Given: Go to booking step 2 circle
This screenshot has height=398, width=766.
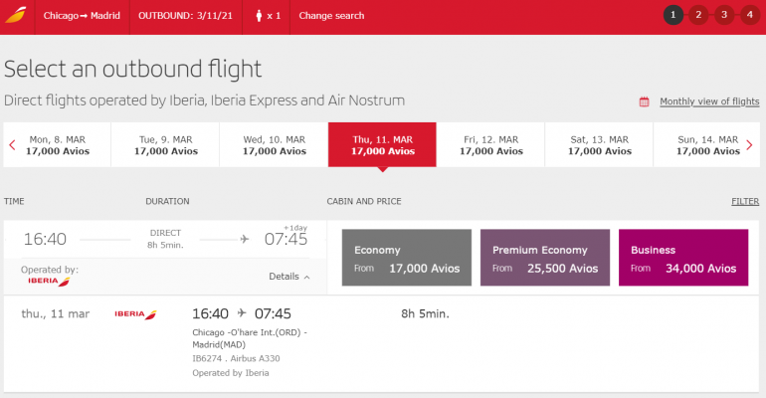Looking at the screenshot, I should tap(698, 15).
